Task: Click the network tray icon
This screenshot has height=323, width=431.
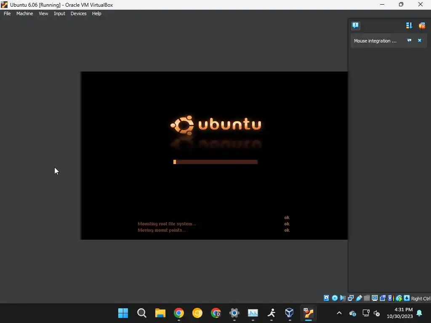Action: 366,313
